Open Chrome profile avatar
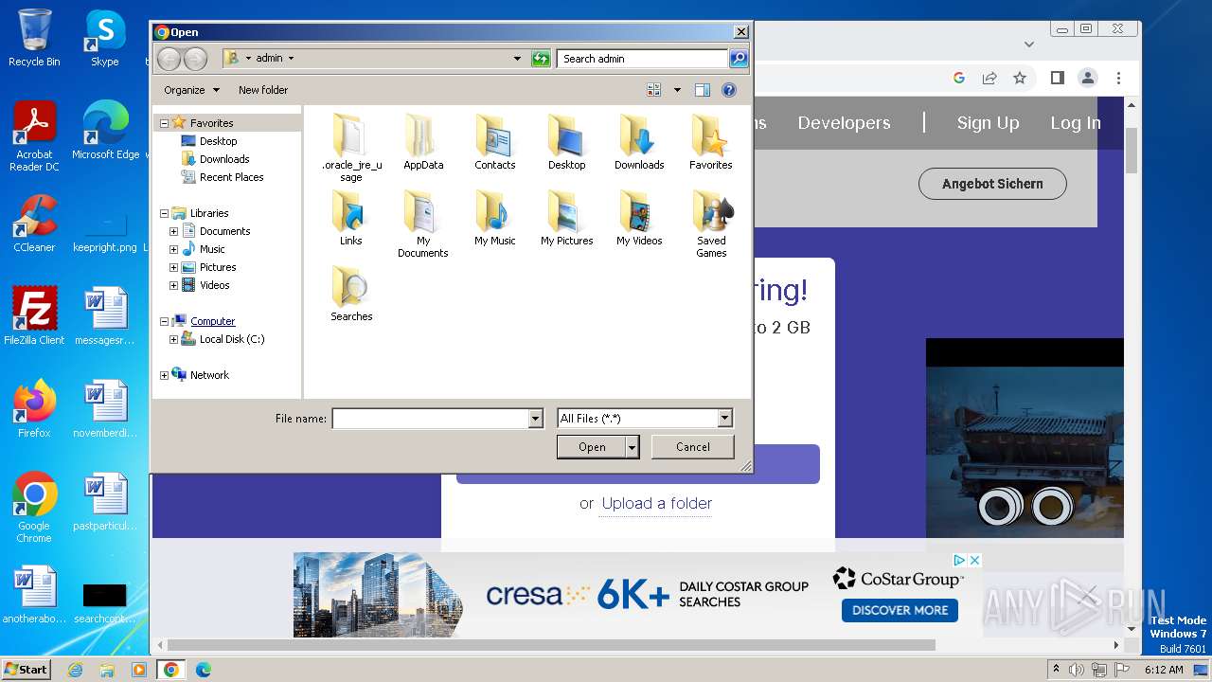This screenshot has width=1212, height=682. (x=1088, y=78)
